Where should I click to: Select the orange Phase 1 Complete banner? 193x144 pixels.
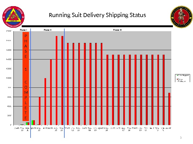pos(26,77)
